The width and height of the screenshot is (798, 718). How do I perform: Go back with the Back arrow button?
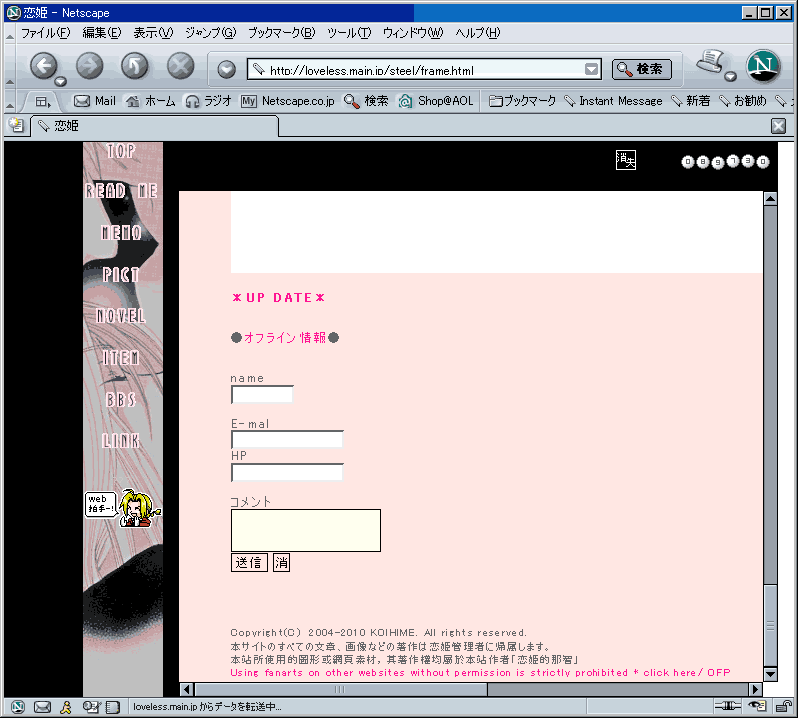click(43, 65)
